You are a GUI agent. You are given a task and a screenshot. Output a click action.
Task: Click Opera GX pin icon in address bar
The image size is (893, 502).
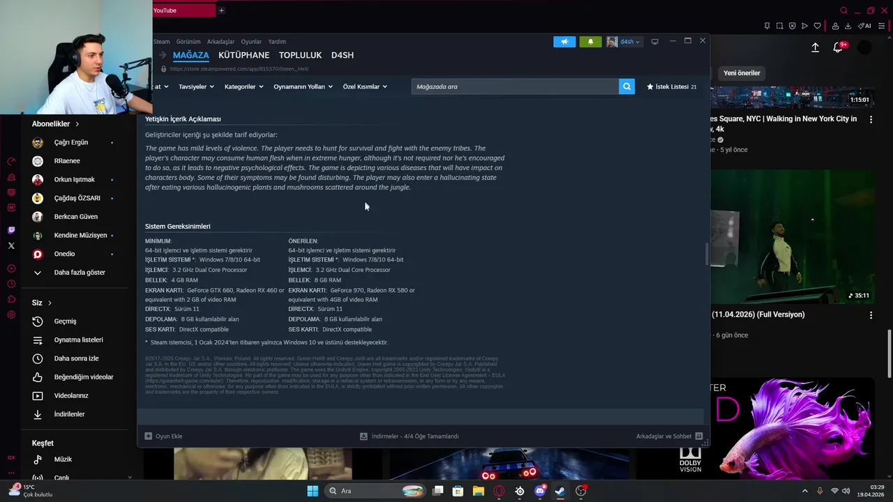(x=767, y=26)
